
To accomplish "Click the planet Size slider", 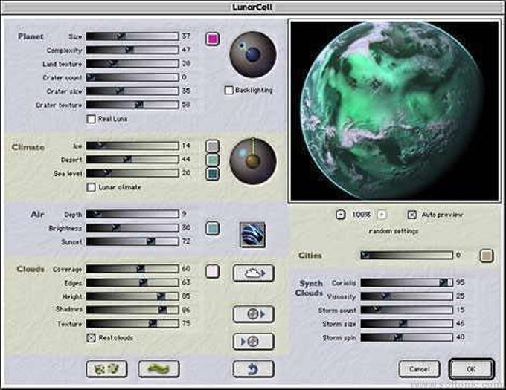I will click(132, 36).
